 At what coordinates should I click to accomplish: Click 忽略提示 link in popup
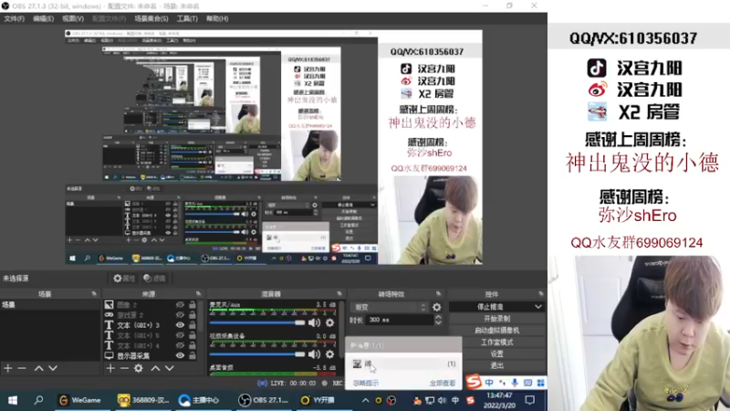point(366,383)
